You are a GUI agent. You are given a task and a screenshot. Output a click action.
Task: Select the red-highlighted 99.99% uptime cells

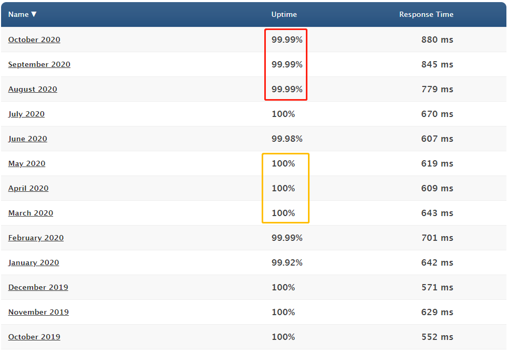[x=286, y=64]
